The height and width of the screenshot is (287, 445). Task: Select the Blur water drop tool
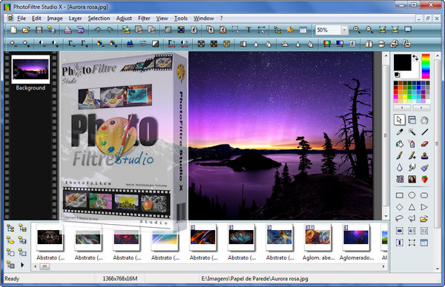400,167
